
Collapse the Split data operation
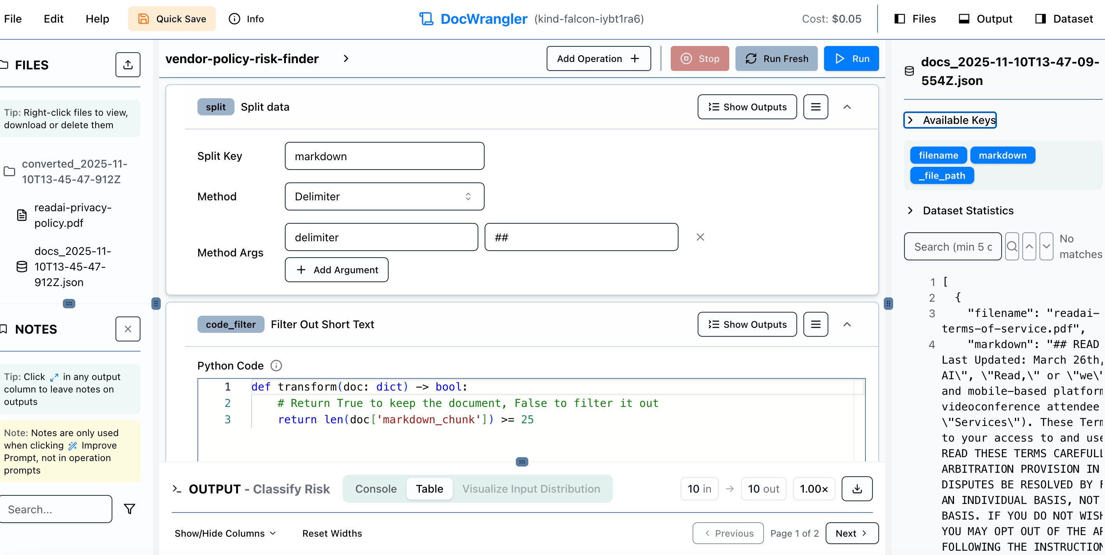click(x=847, y=107)
